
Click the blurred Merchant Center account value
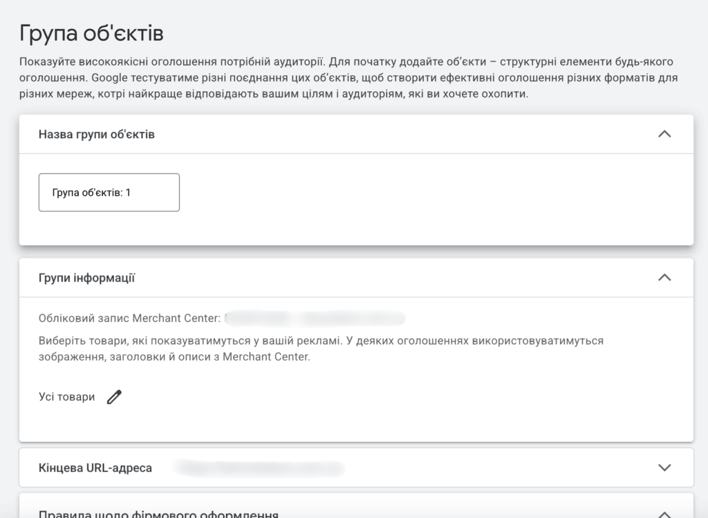[x=315, y=318]
